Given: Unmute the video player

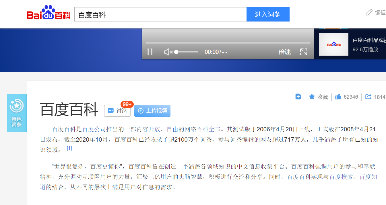Looking at the screenshot, I should [168, 52].
